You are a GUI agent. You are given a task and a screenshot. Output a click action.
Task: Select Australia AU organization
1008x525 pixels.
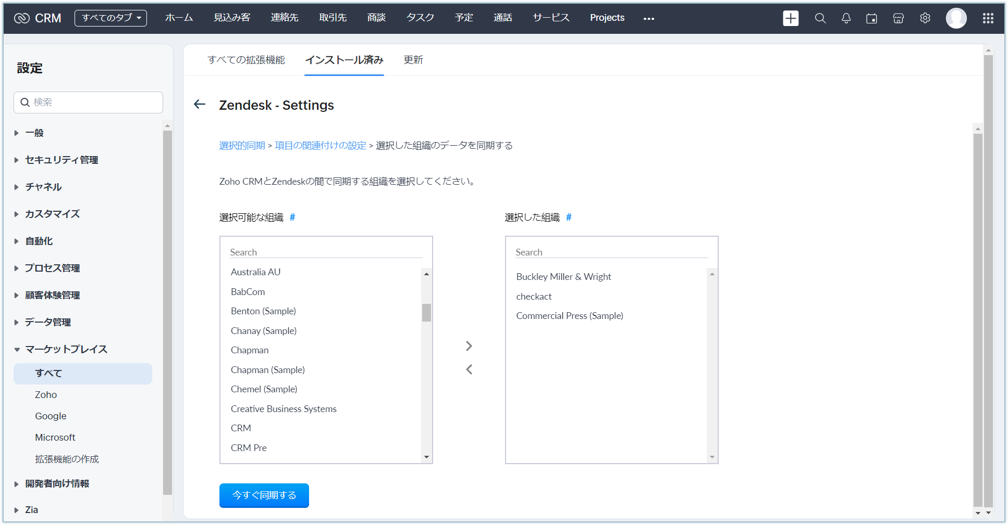(x=255, y=272)
